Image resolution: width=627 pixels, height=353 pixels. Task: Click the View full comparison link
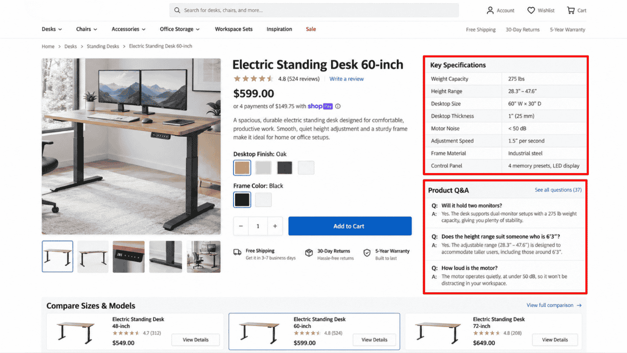pyautogui.click(x=555, y=305)
